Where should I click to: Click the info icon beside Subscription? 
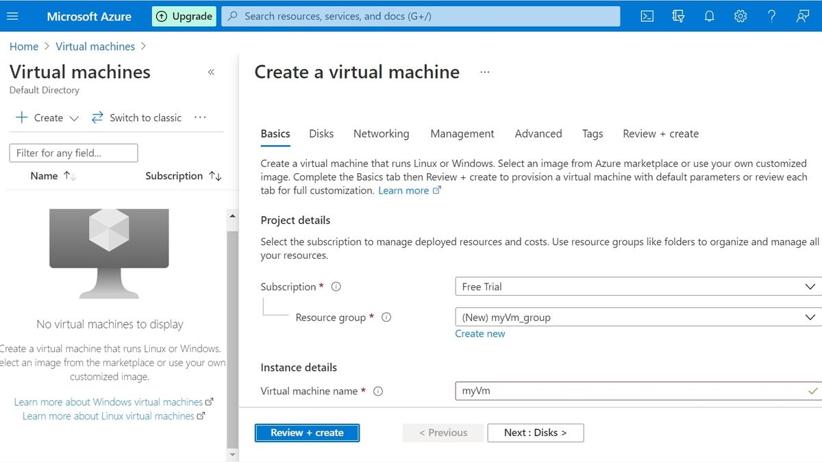click(x=336, y=286)
